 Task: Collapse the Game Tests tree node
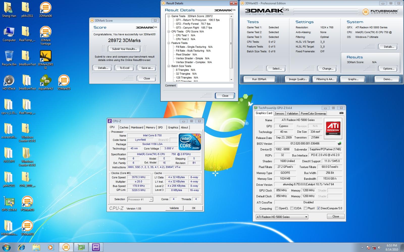coord(169,16)
